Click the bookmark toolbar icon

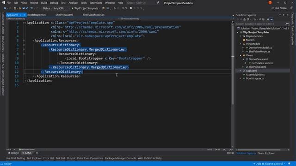click(x=130, y=8)
